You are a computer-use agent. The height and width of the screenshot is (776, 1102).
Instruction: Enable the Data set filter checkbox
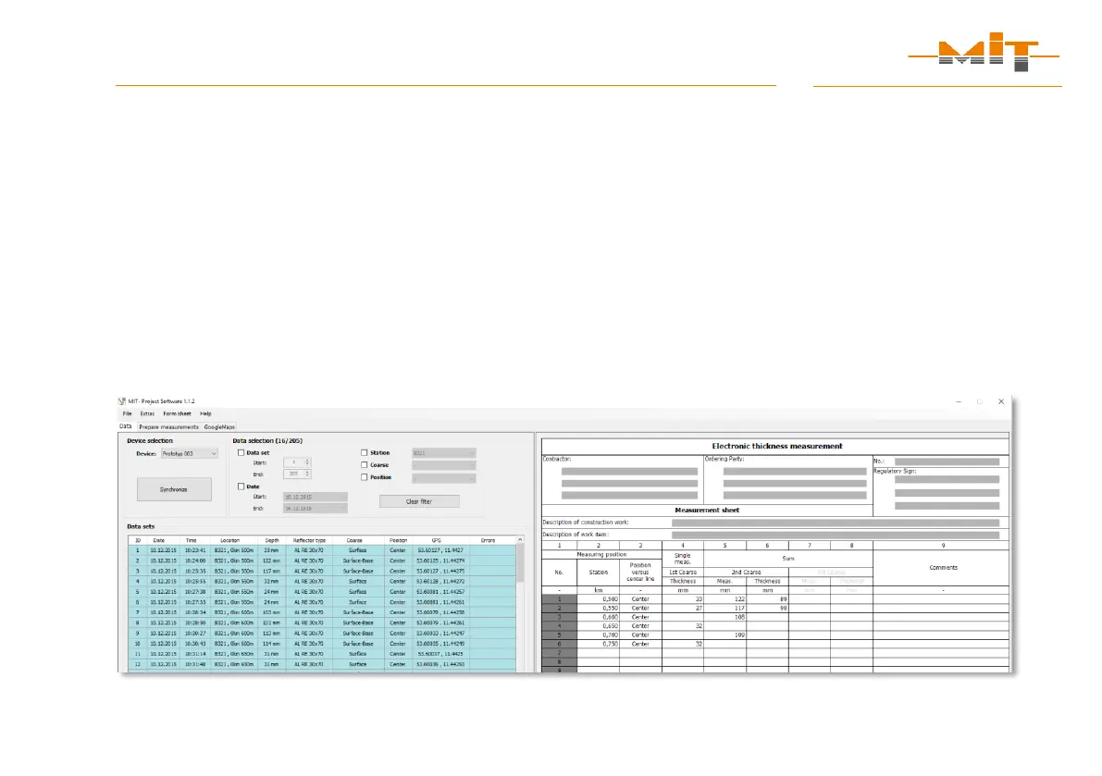click(241, 453)
